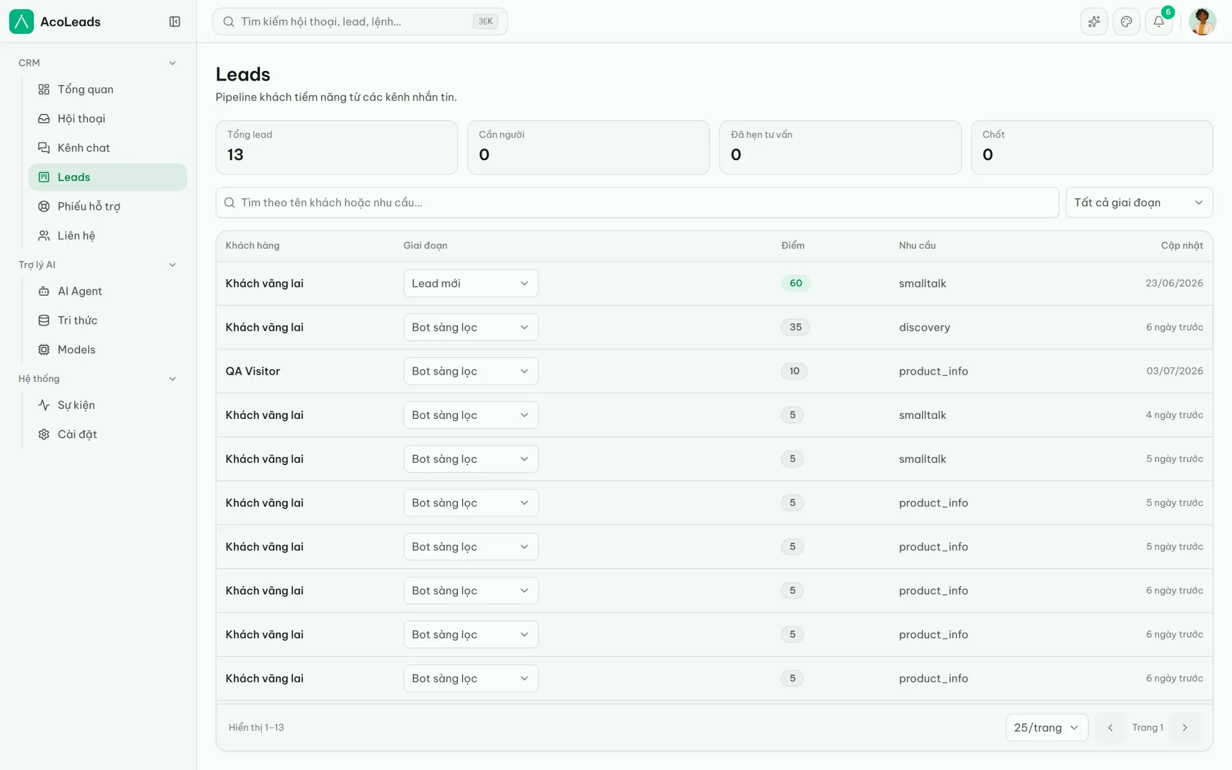Click the magnifier icon in lead search

coord(229,203)
